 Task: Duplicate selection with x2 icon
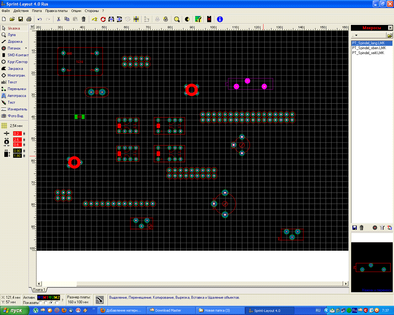pos(94,19)
